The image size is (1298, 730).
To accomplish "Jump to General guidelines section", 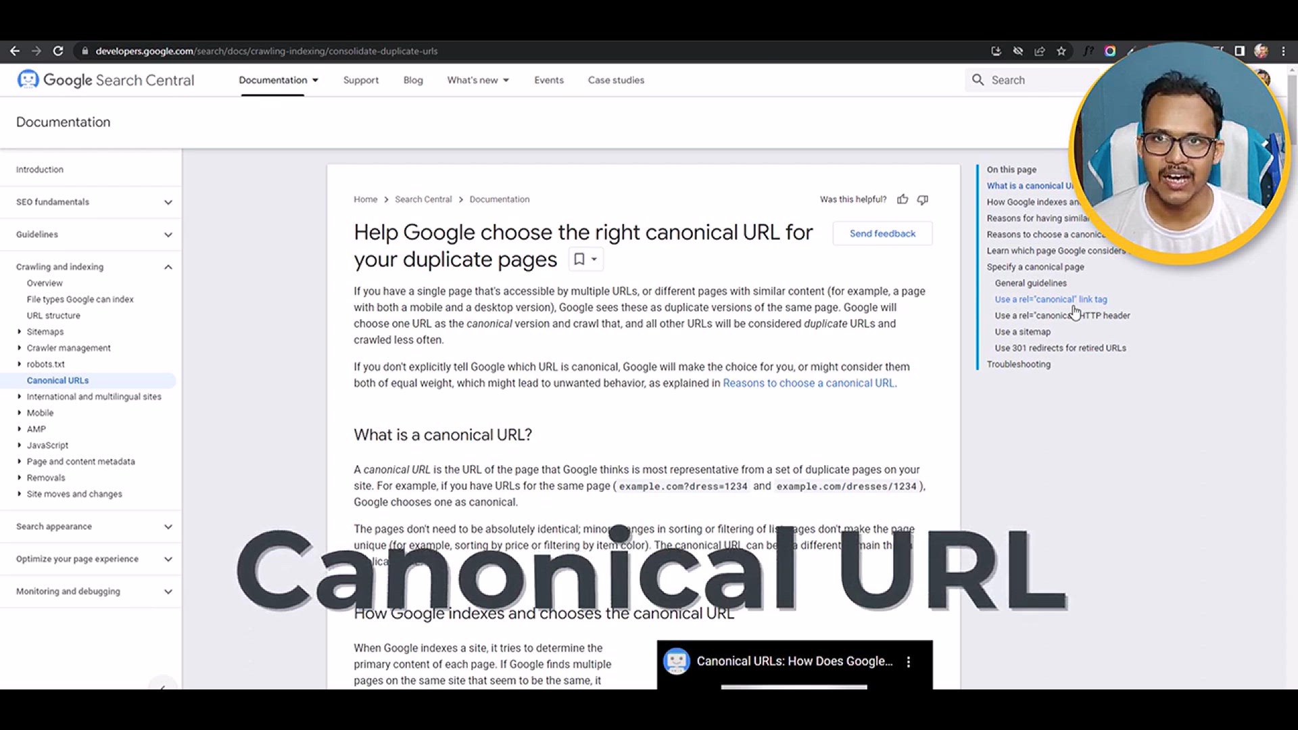I will [x=1030, y=283].
